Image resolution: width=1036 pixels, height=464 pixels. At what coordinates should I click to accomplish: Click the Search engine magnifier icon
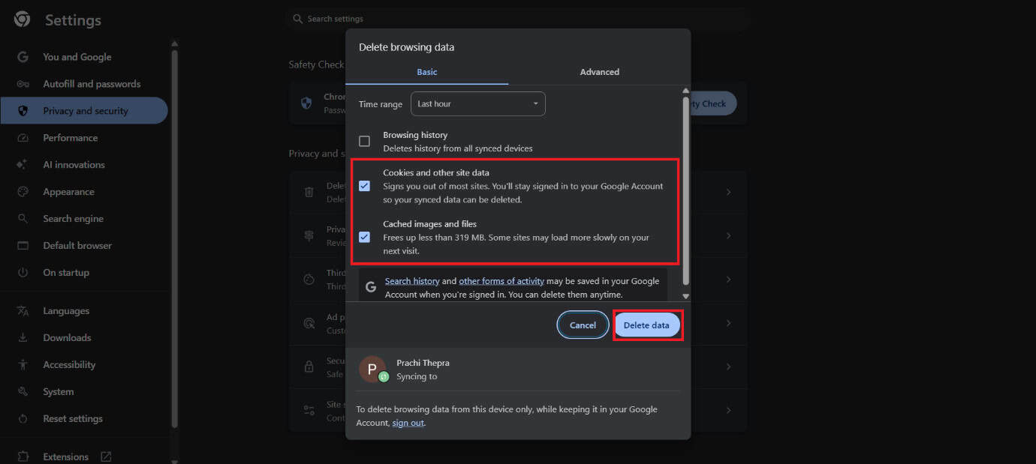23,219
